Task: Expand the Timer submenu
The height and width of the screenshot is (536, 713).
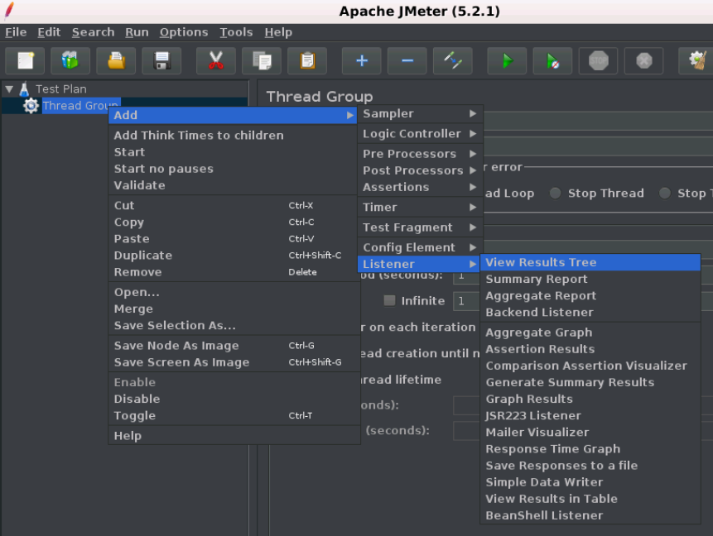Action: pos(420,207)
